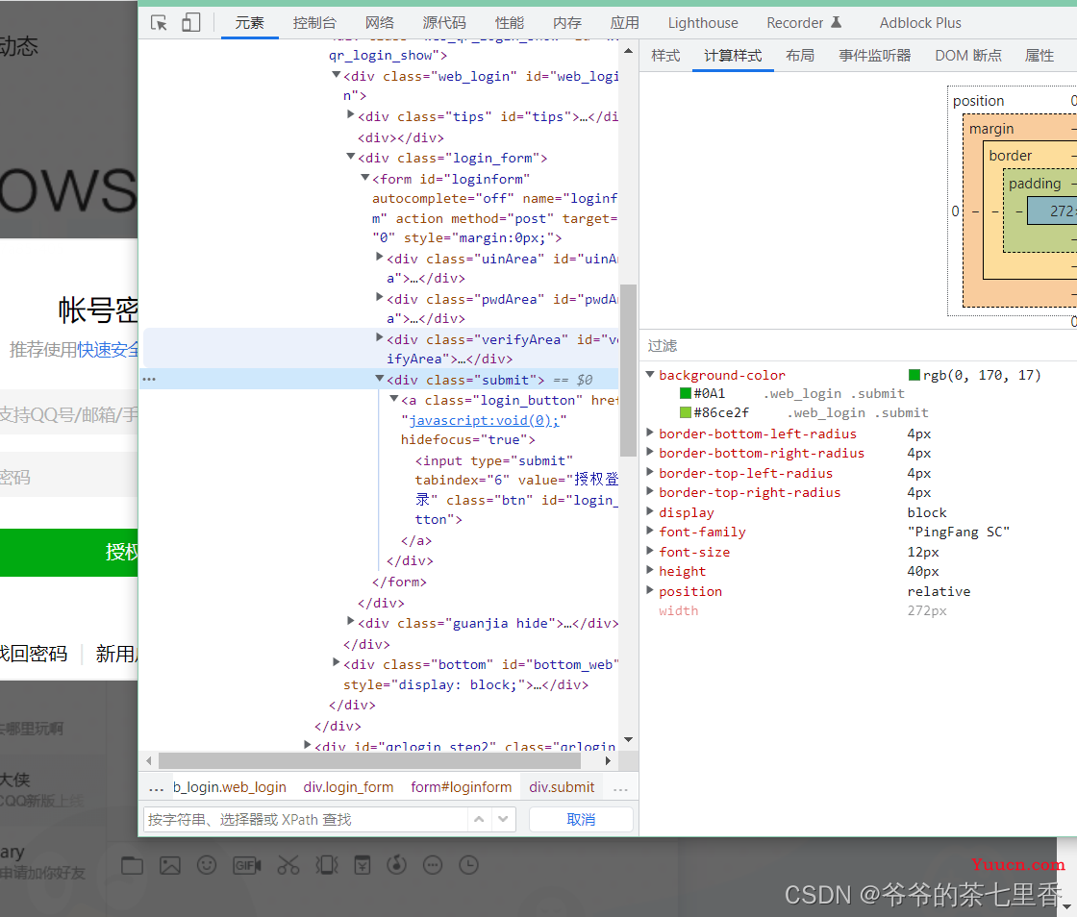Click horizontal scrollbar right arrow
This screenshot has width=1077, height=917.
click(608, 760)
